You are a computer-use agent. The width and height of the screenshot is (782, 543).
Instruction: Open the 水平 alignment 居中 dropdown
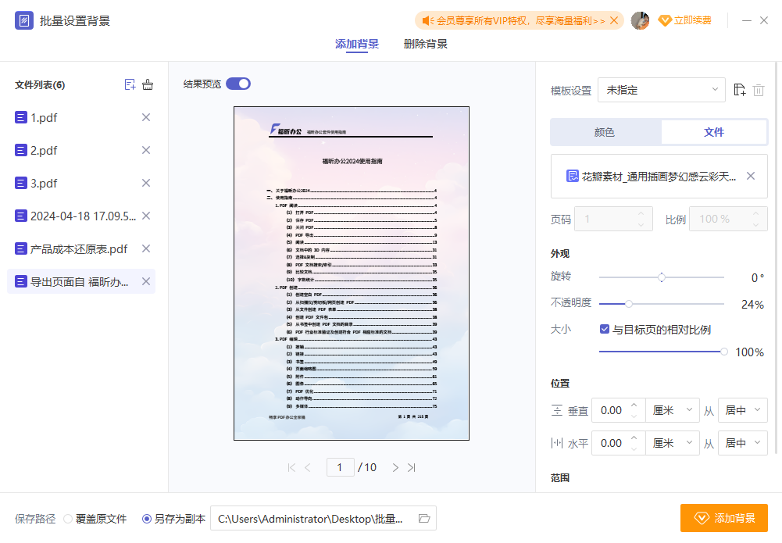click(743, 443)
